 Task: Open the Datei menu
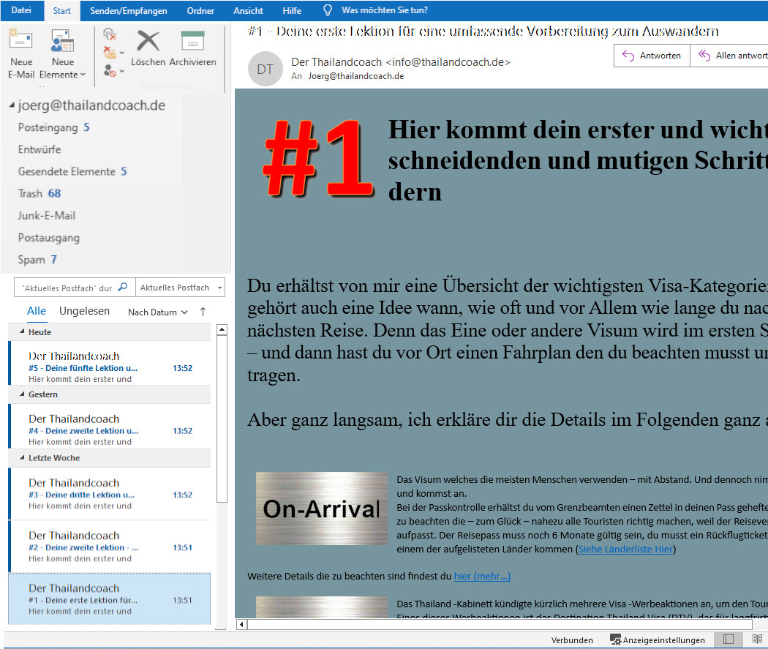pos(21,10)
